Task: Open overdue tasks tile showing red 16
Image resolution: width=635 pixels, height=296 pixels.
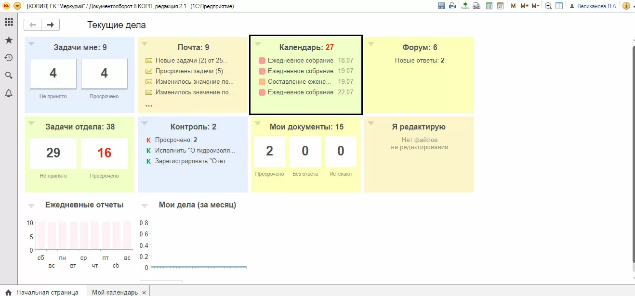Action: pyautogui.click(x=104, y=153)
